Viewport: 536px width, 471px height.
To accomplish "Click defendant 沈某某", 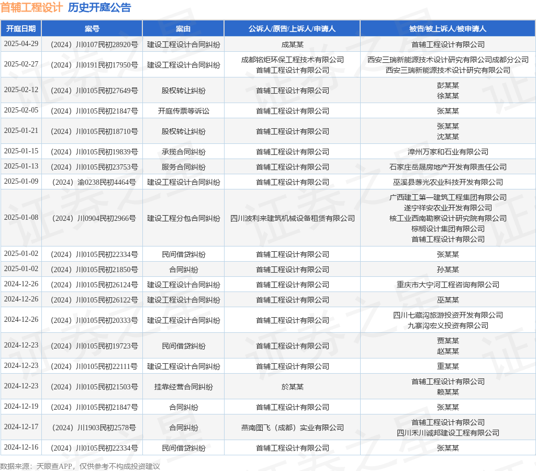I will 448,137.
